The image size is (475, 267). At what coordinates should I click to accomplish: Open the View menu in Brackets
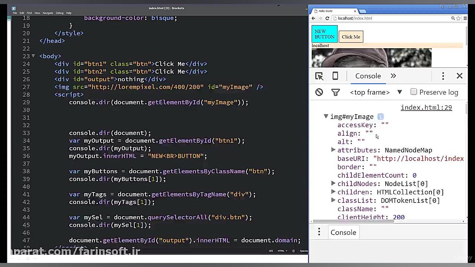pos(37,13)
